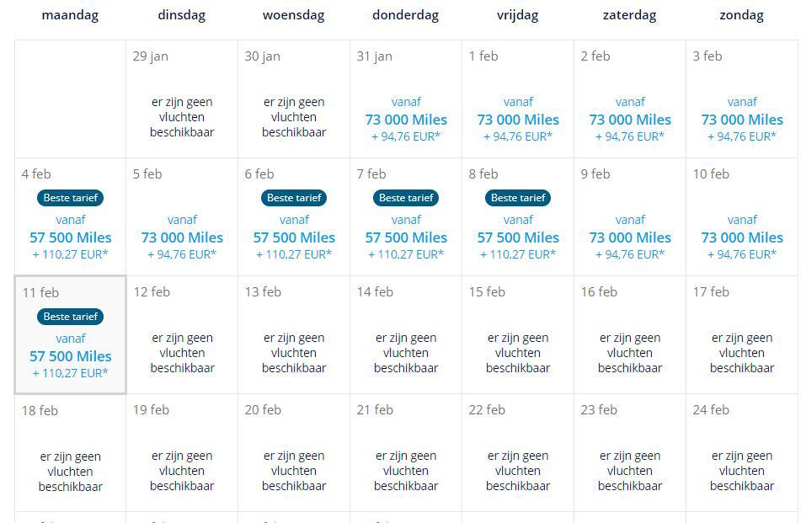Pick the 10 feb fare of 73 000 Miles
The width and height of the screenshot is (806, 523).
(x=742, y=237)
